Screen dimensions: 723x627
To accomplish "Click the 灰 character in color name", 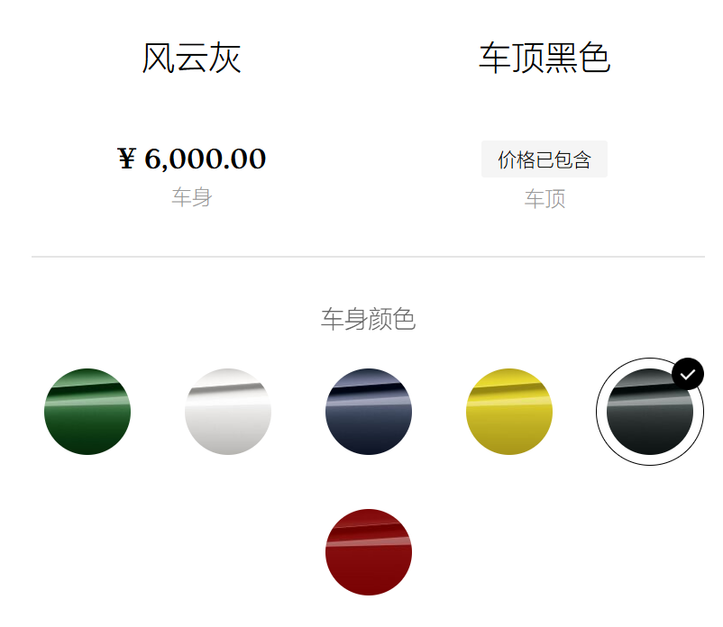I will 224,58.
